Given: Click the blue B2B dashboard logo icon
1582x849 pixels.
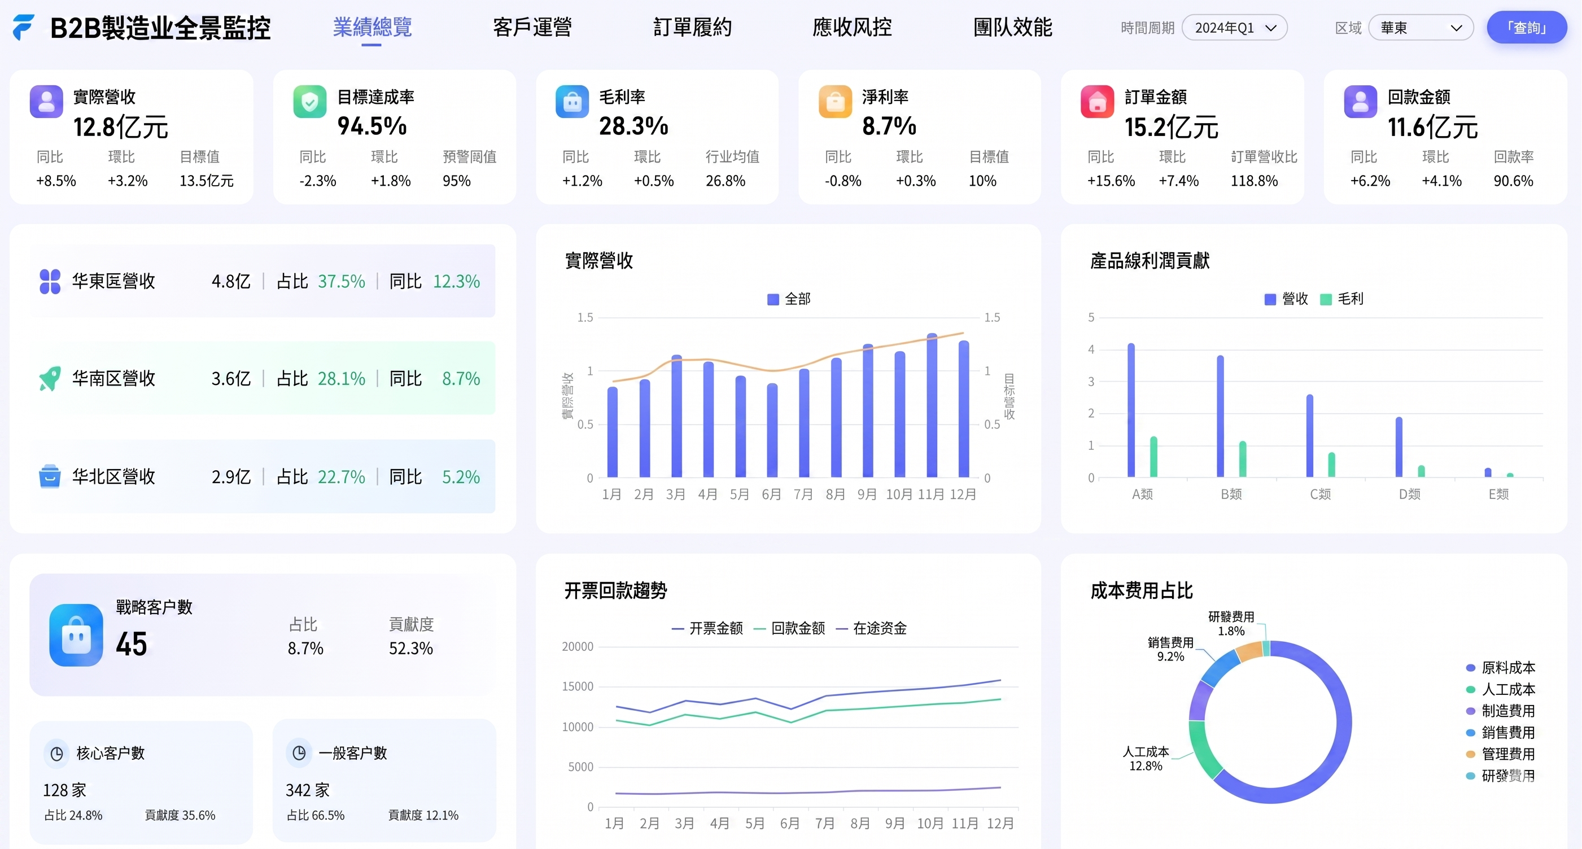Looking at the screenshot, I should pos(23,28).
